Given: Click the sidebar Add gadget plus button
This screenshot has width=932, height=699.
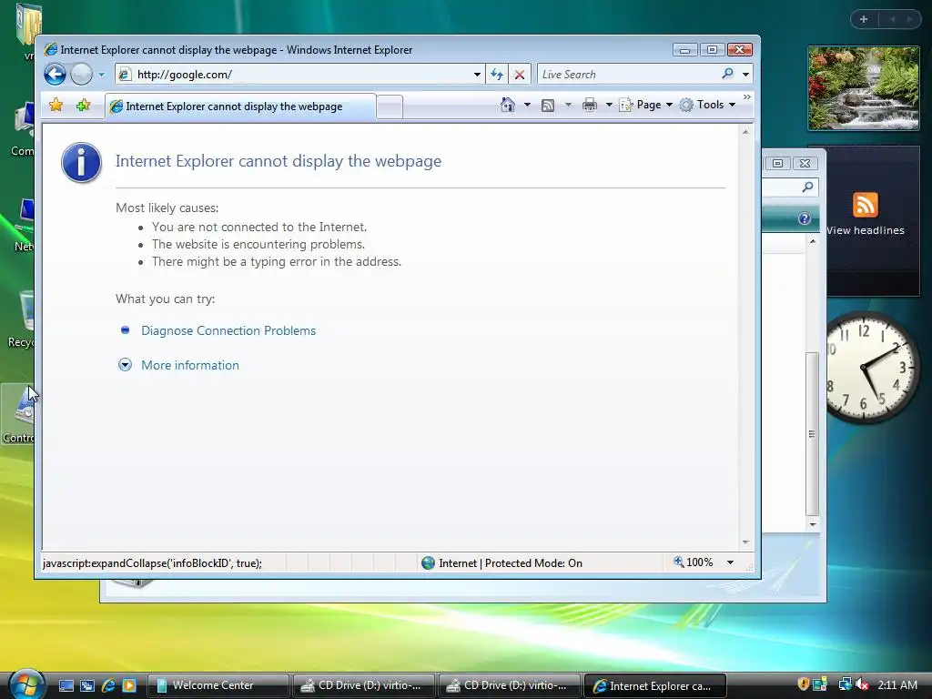Looking at the screenshot, I should click(x=864, y=19).
